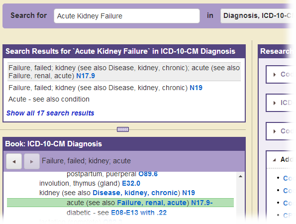Follow the Disease, kidney, chronic link

point(135,193)
